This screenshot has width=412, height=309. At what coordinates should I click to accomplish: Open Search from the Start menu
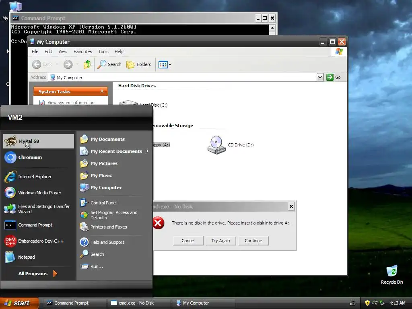click(114, 254)
